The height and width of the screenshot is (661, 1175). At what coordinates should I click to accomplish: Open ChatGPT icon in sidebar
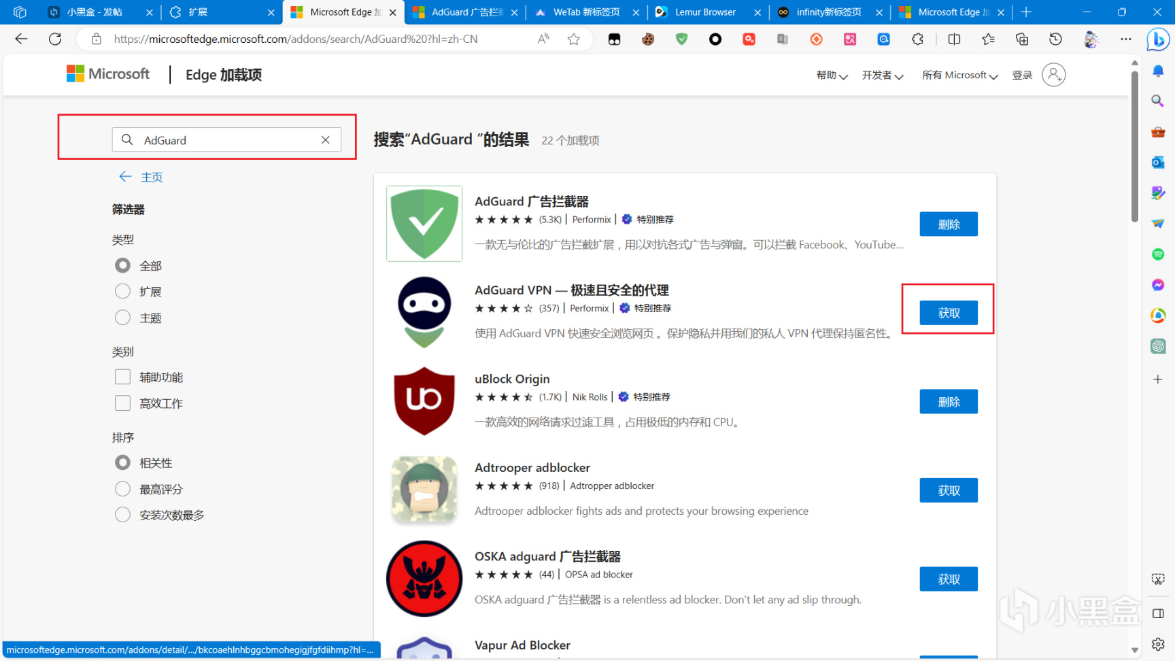tap(1158, 346)
